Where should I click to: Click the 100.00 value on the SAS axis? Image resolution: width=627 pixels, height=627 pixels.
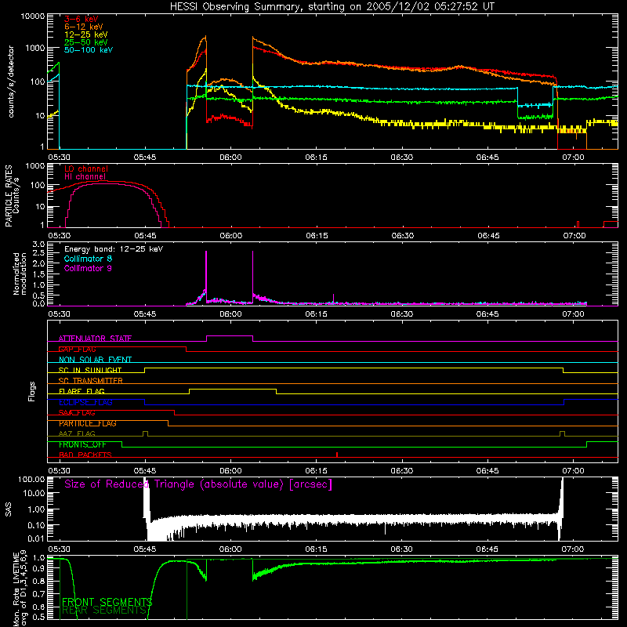click(31, 480)
